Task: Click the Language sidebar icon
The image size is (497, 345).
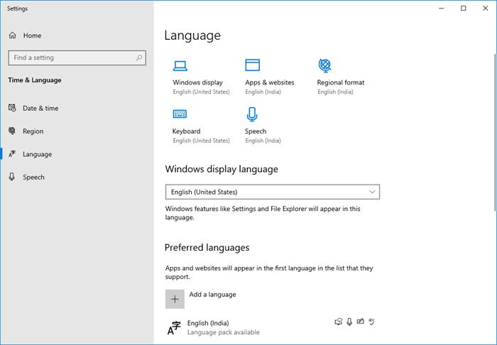Action: [x=12, y=154]
